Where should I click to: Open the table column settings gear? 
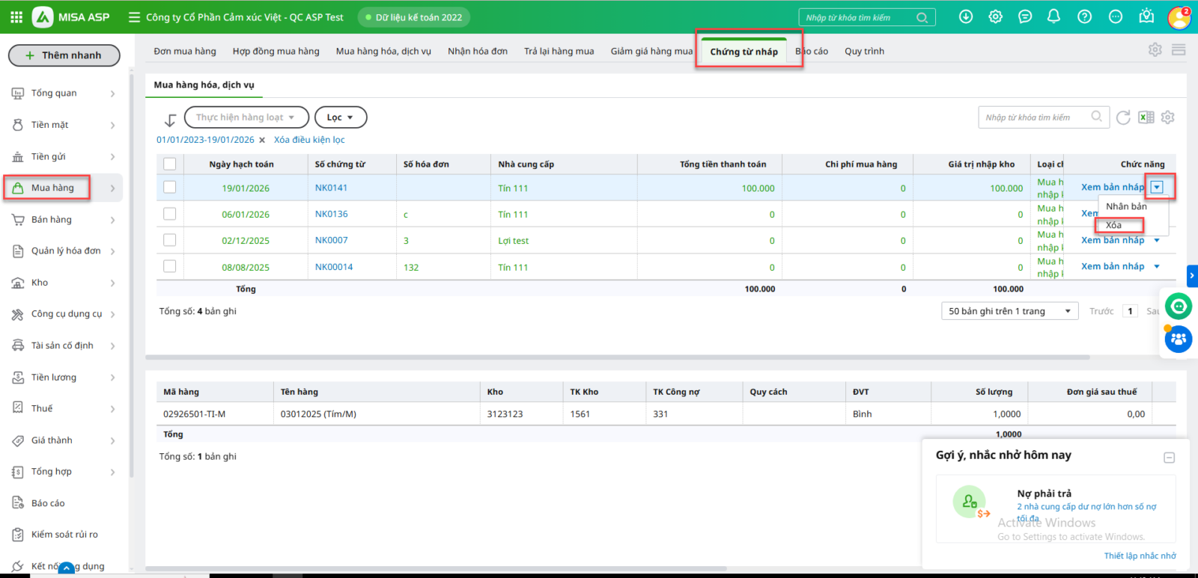pyautogui.click(x=1167, y=117)
